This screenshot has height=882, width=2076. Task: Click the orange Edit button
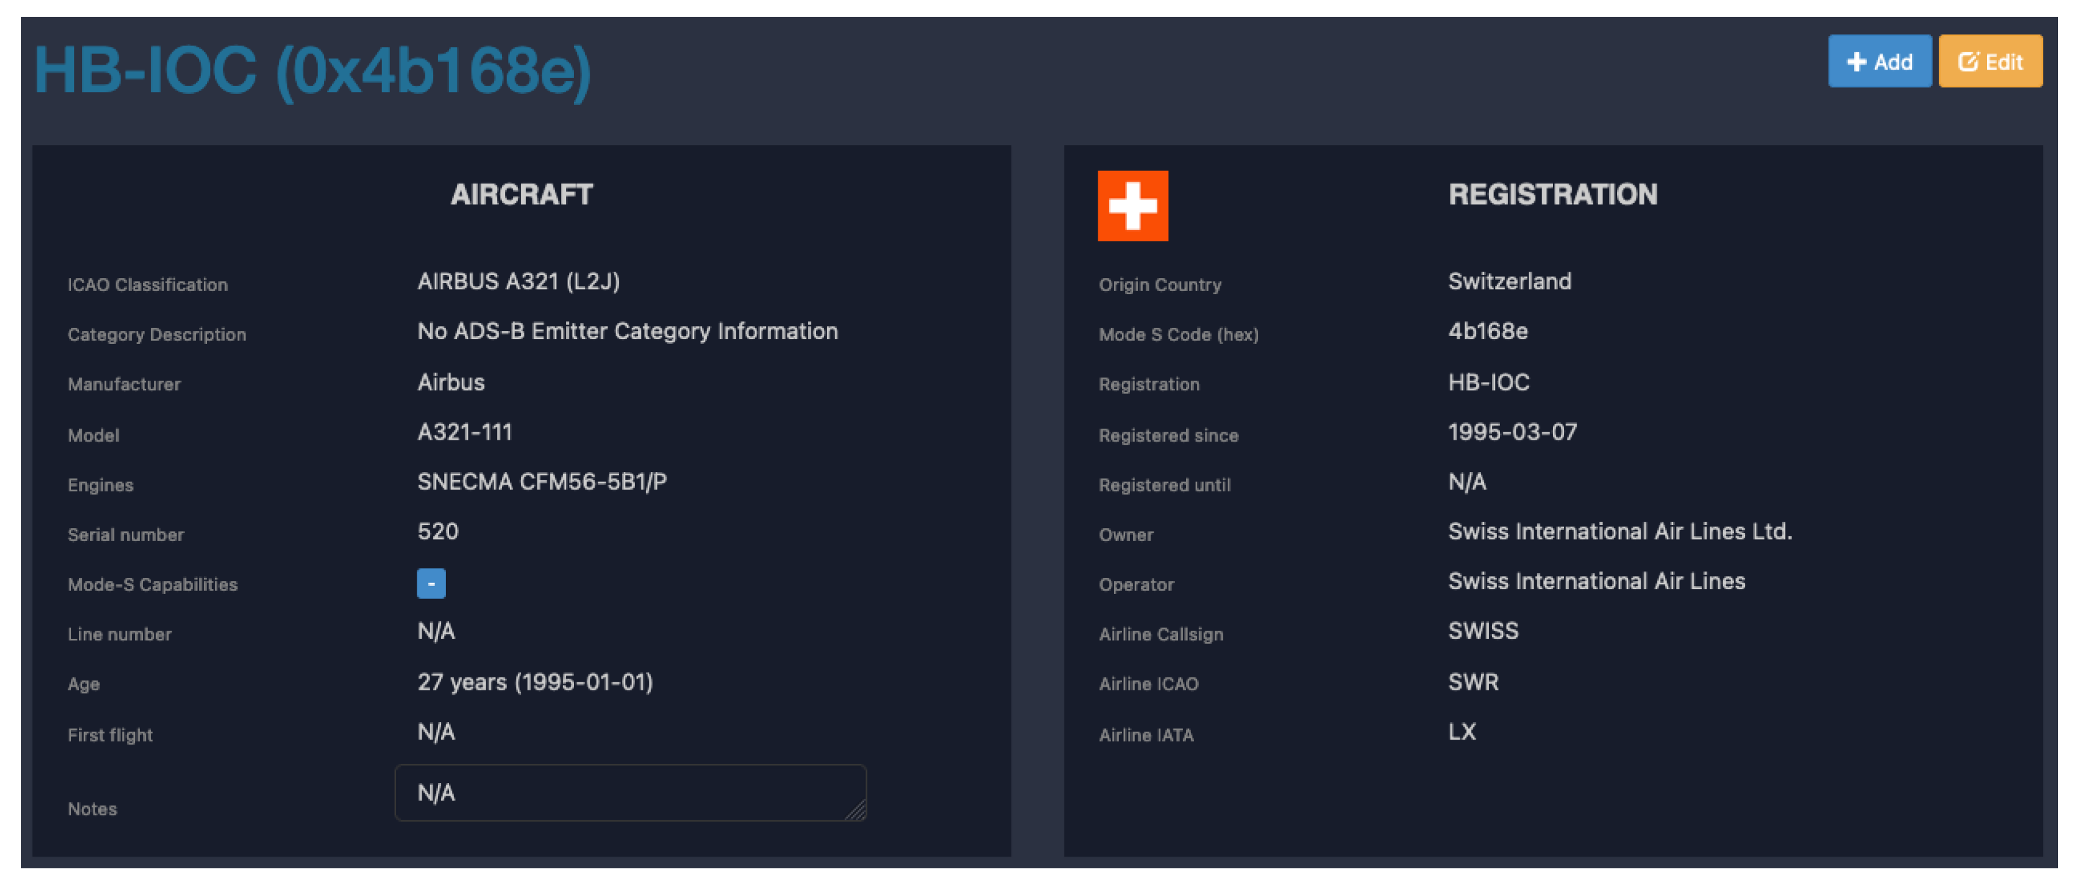coord(1990,62)
